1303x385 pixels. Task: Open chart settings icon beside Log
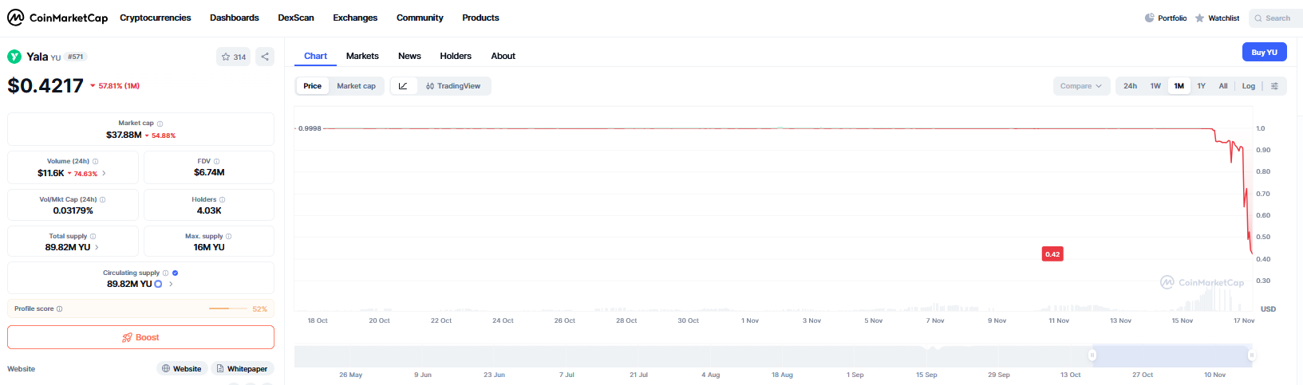[x=1274, y=86]
